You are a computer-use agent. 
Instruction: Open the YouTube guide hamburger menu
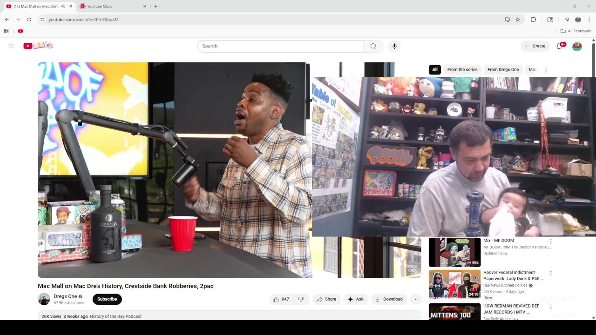point(11,46)
